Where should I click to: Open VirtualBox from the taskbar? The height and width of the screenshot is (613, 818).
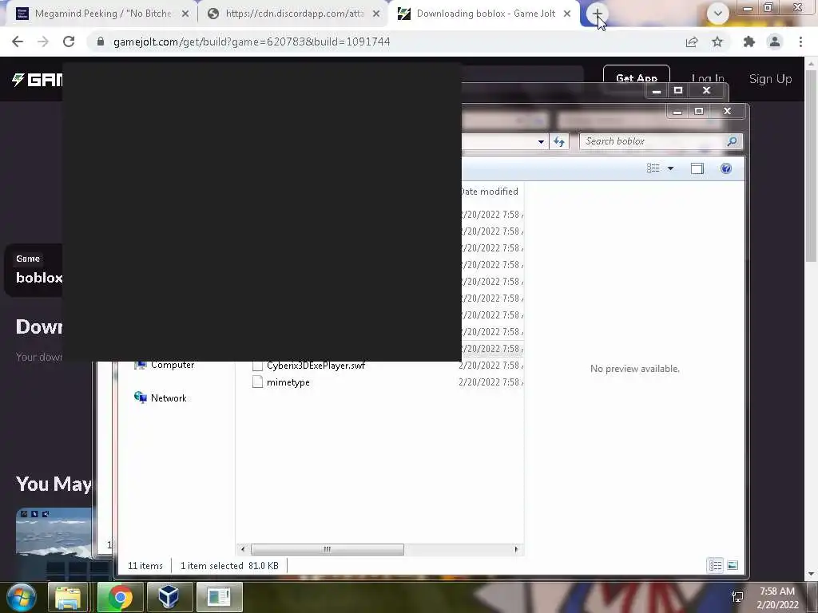coord(169,597)
